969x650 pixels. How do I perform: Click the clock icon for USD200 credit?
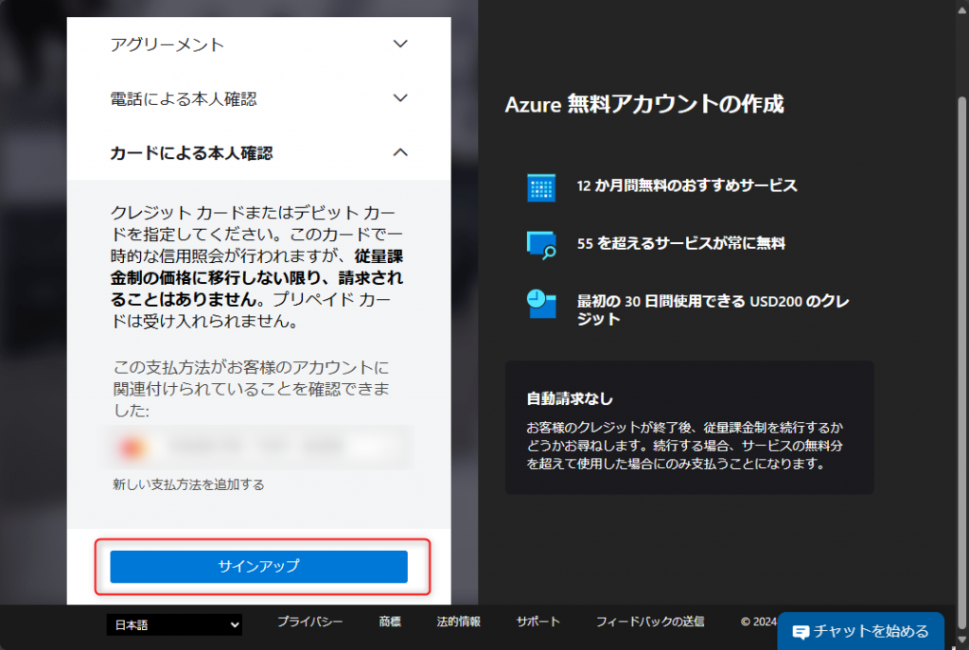point(541,304)
